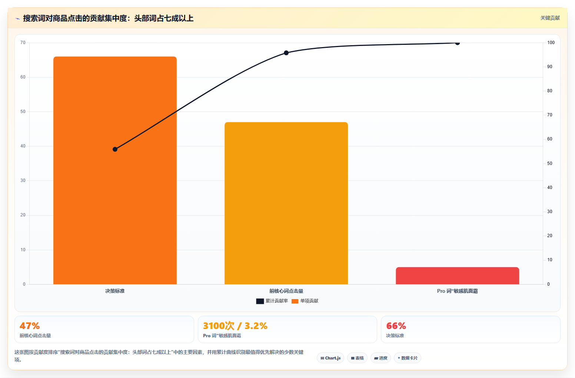Click the Chart.js tag chip
The height and width of the screenshot is (378, 575).
330,358
